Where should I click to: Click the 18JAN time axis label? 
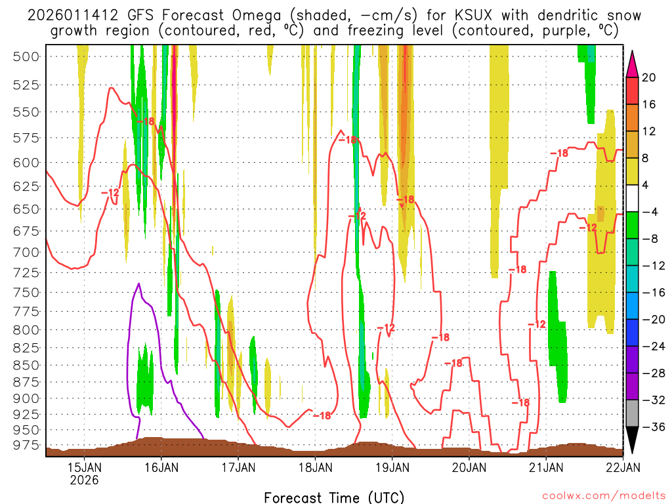[315, 467]
